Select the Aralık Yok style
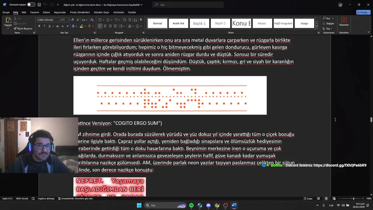 point(178,23)
